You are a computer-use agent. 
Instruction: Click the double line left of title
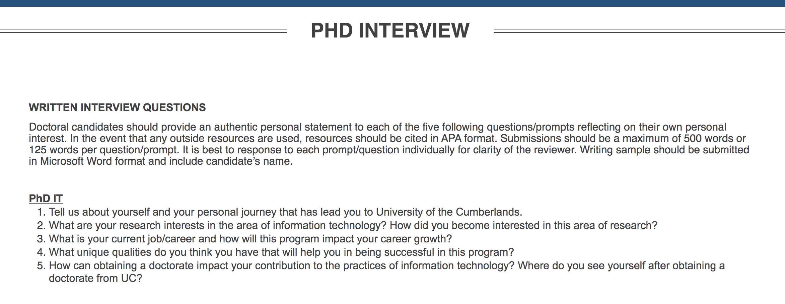tap(143, 31)
